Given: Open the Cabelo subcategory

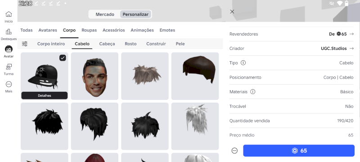Looking at the screenshot, I should tap(82, 44).
